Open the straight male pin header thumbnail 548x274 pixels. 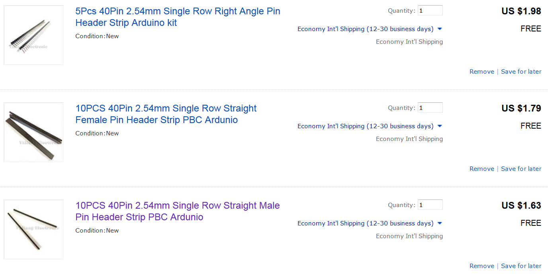point(33,229)
